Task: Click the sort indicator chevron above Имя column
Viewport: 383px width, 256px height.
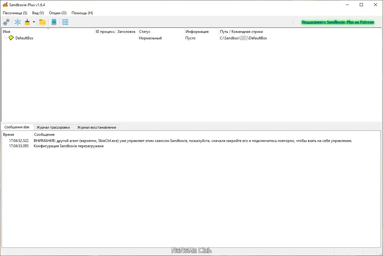Action: click(x=48, y=29)
